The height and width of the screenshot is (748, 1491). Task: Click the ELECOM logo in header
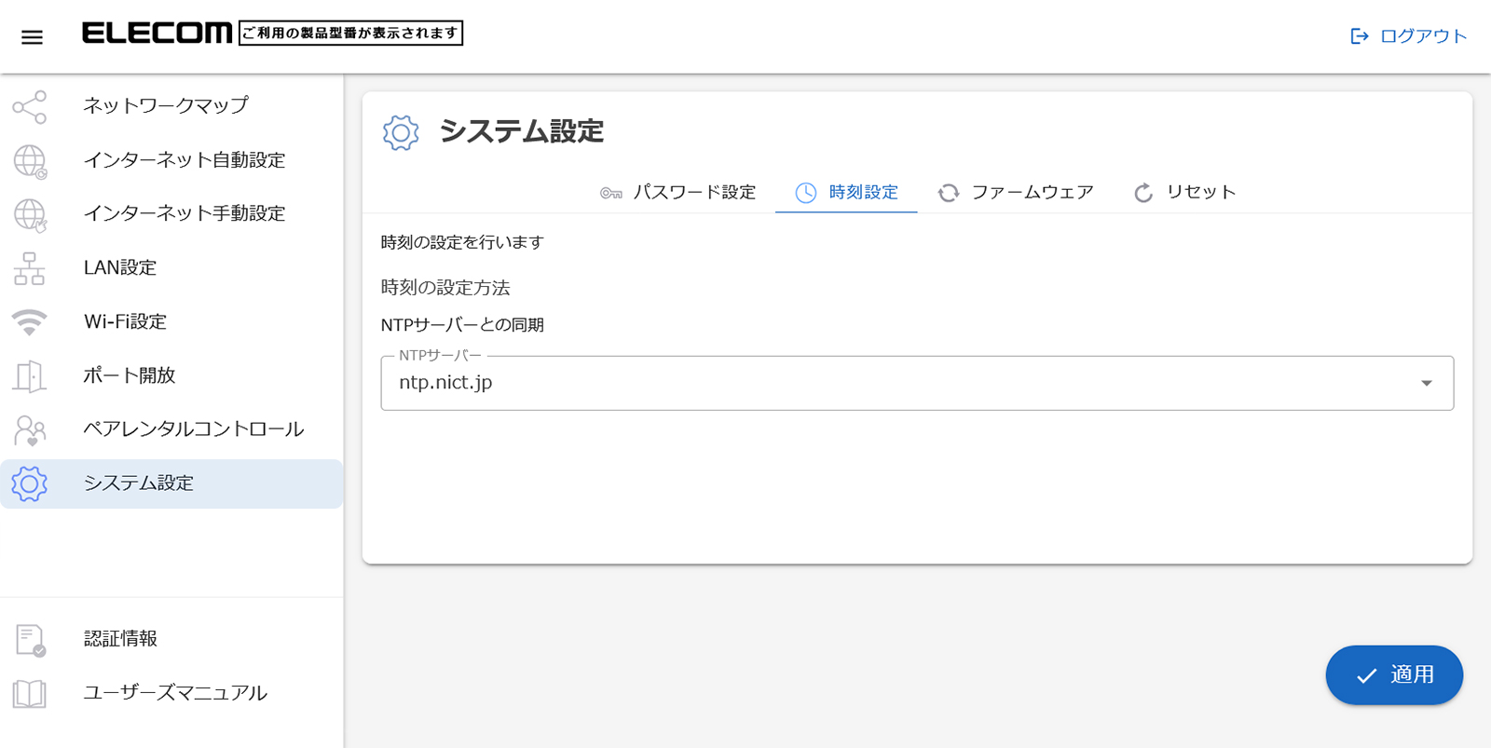point(157,34)
